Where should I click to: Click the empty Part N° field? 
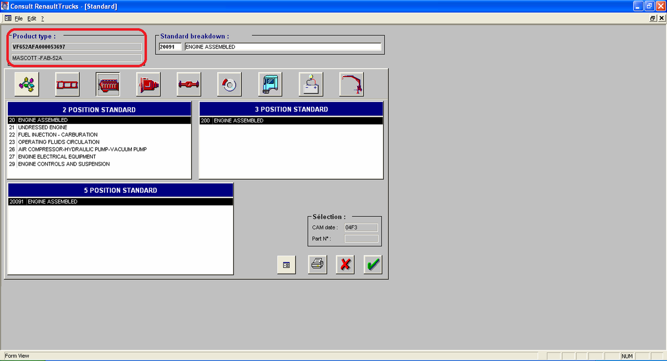(361, 239)
